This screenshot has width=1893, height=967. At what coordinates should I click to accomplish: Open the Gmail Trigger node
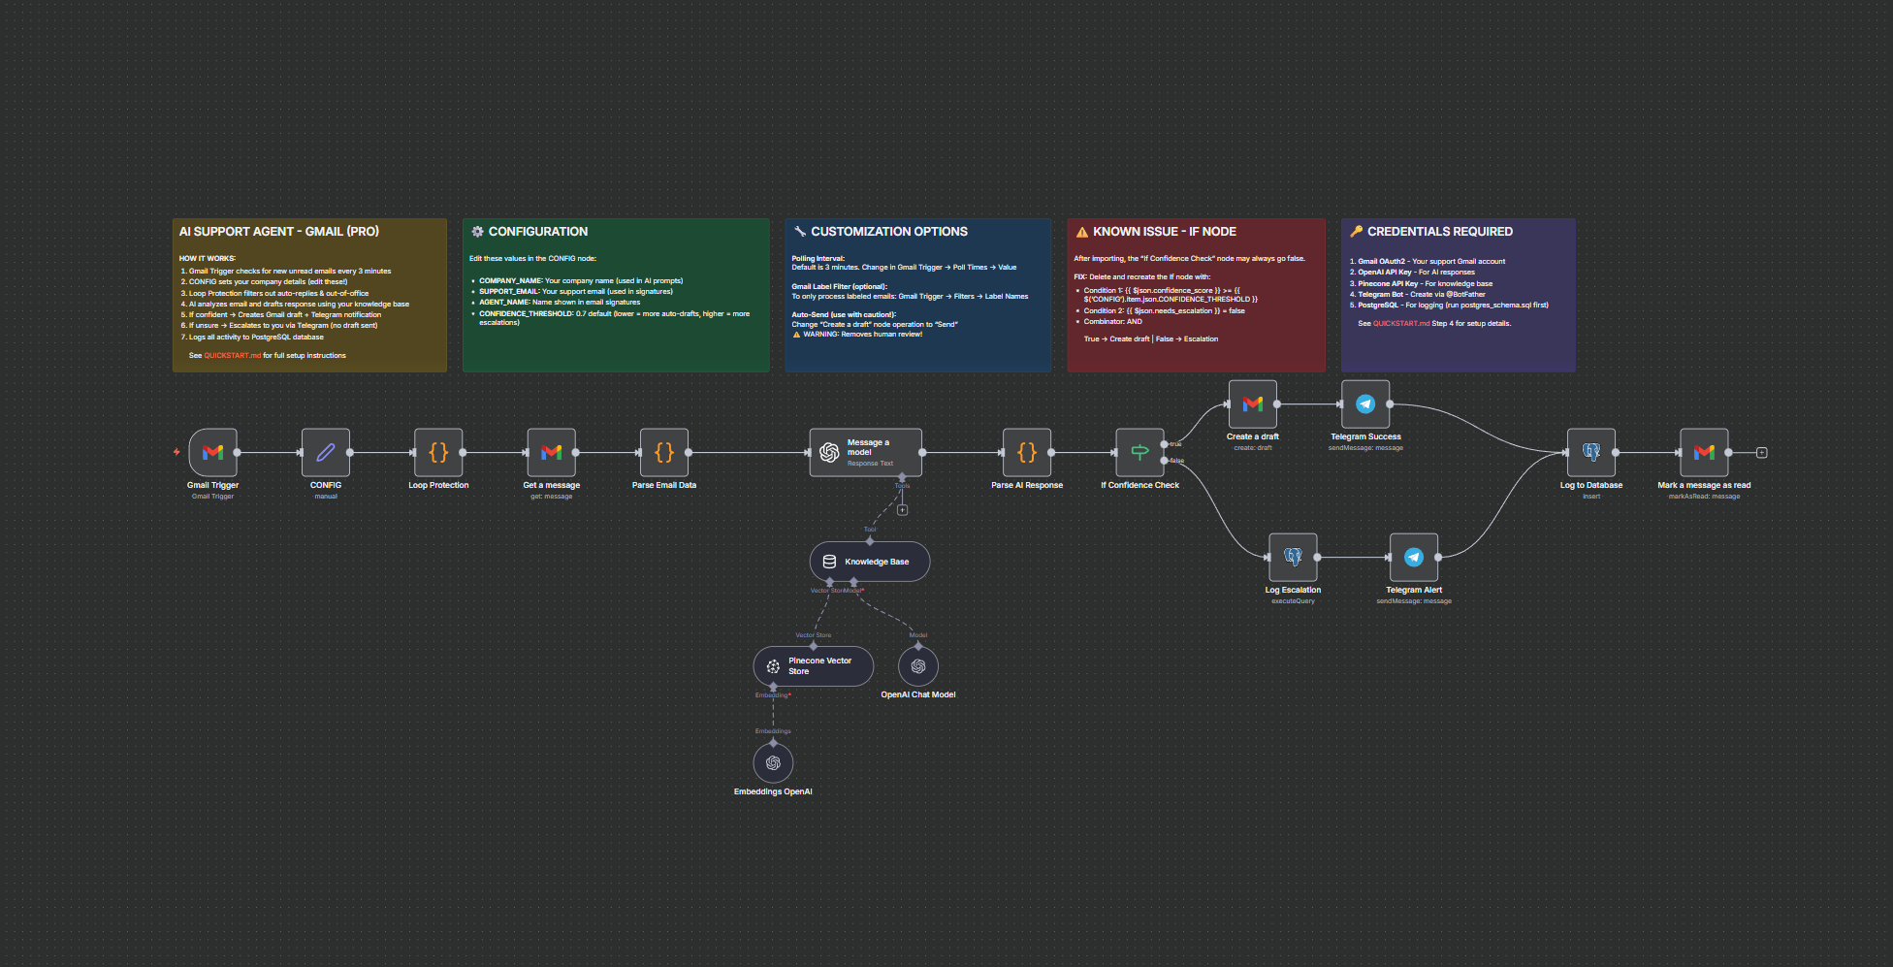pos(212,452)
